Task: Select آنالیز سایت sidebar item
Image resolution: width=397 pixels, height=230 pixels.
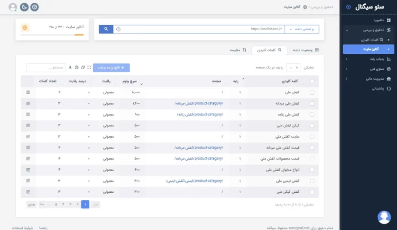Action: tap(368, 49)
